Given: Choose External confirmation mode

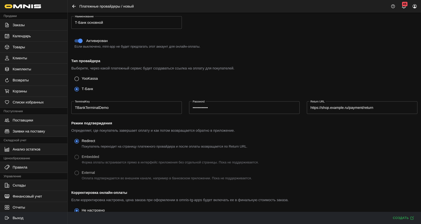Looking at the screenshot, I should coord(77,173).
